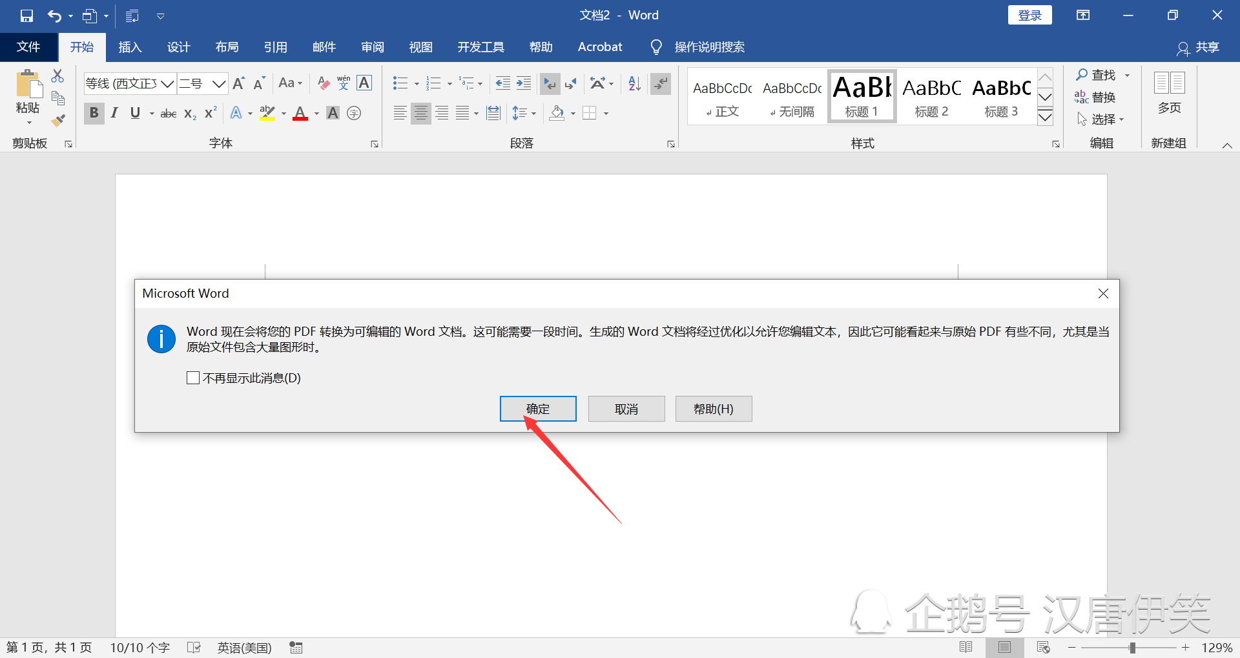
Task: Sort paragraphs using the sort icon
Action: (634, 83)
